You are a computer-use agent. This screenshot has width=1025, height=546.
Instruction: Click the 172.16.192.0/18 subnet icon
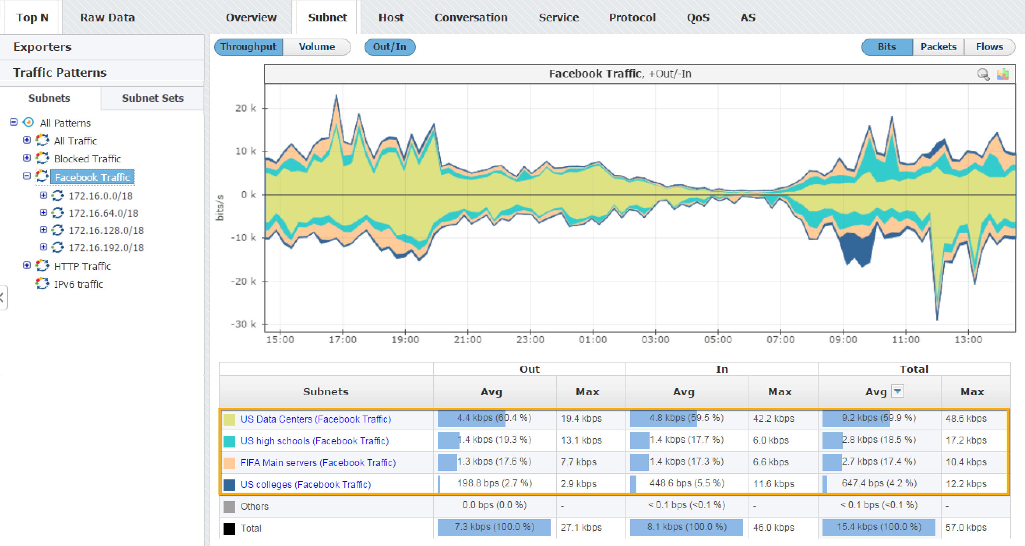coord(58,247)
